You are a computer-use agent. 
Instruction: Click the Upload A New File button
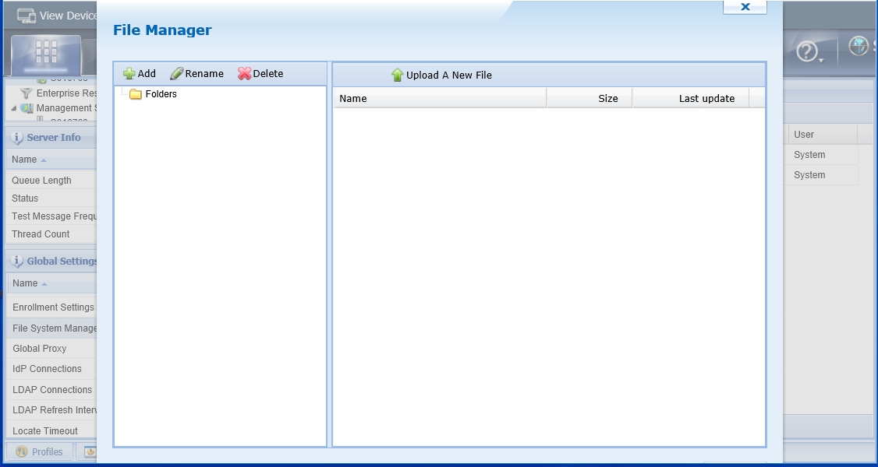(448, 75)
